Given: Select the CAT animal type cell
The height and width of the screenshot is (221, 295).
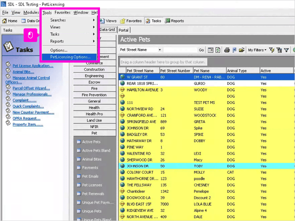Looking at the screenshot, I should (230, 172).
